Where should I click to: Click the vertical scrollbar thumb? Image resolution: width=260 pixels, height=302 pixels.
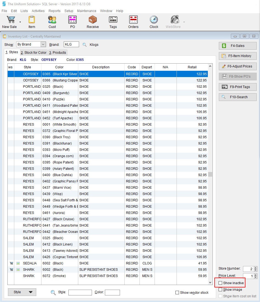click(210, 174)
